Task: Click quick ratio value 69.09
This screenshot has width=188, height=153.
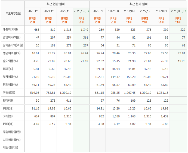Action: tap(132, 85)
